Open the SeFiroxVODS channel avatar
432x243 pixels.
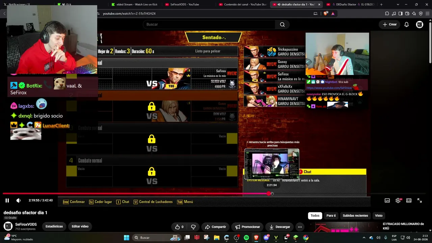pos(8,226)
